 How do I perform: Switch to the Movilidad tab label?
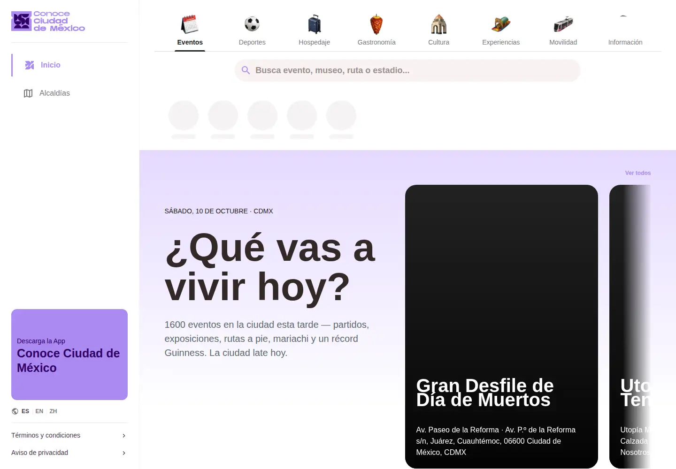click(563, 42)
